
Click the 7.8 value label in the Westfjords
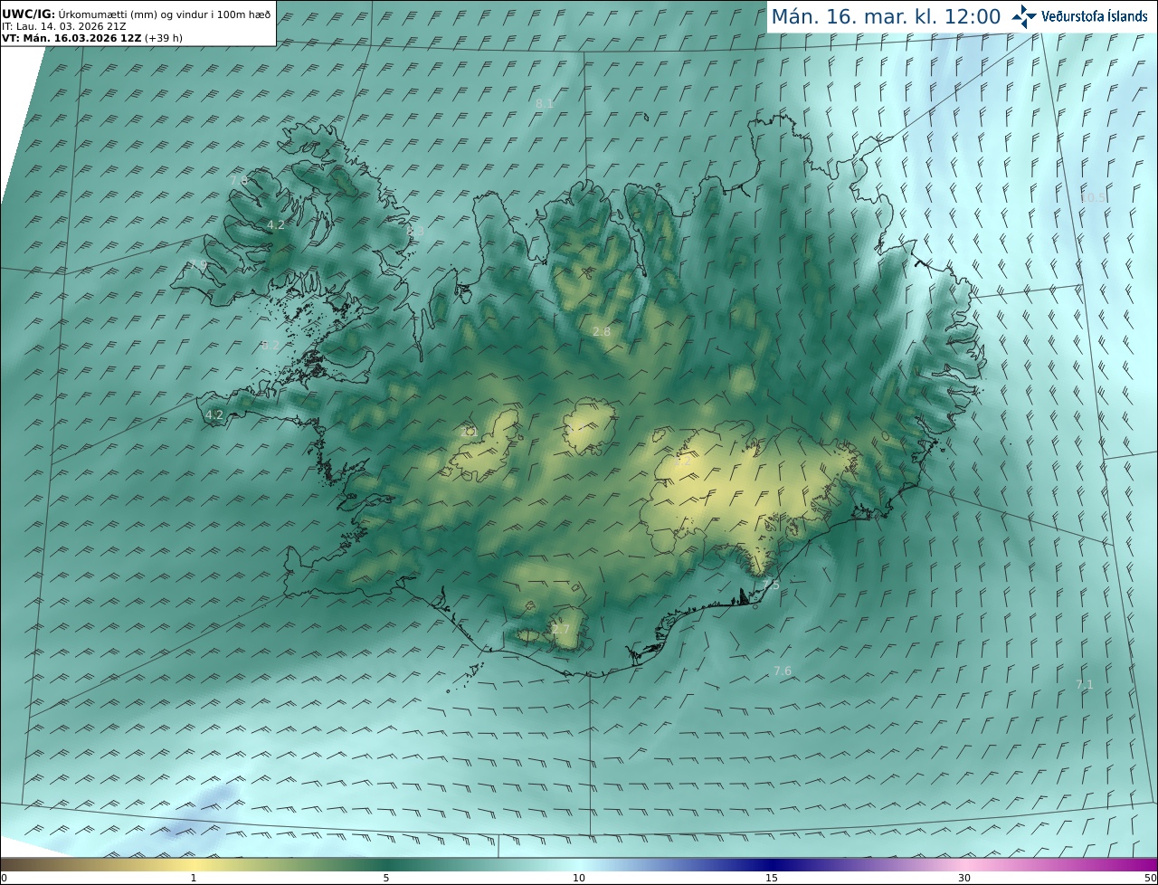click(239, 181)
